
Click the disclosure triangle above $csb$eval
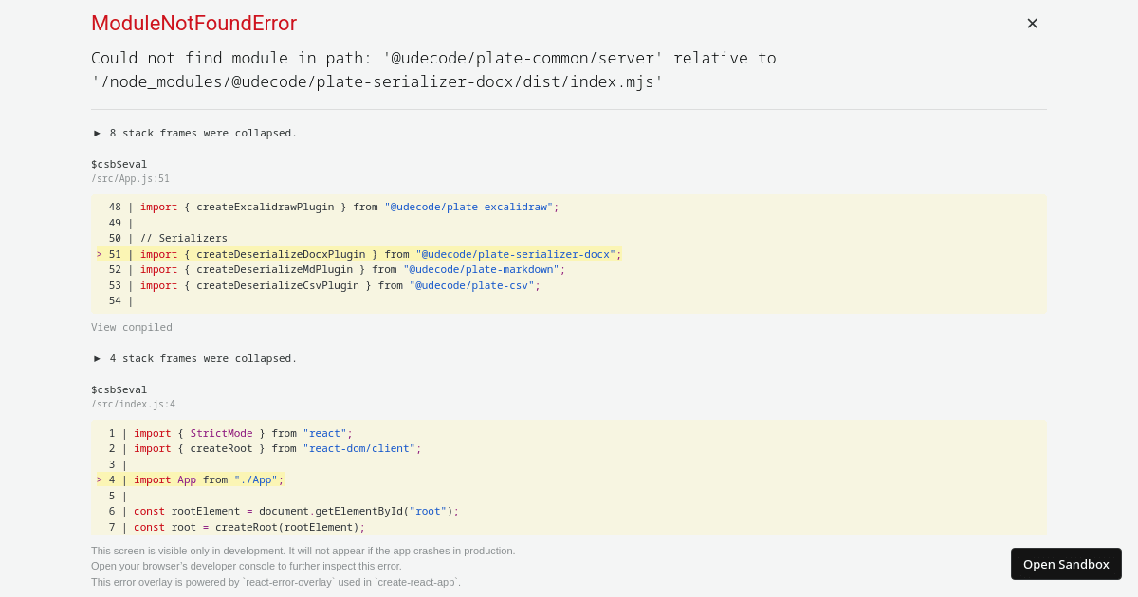coord(97,133)
